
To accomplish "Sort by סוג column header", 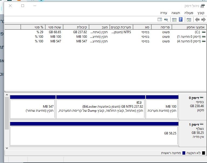I will tap(142, 27).
